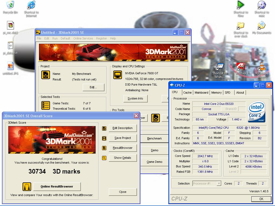Click the Bus Speed 340.5 MHz value
Screen dimensions: 275x206
(x=205, y=167)
